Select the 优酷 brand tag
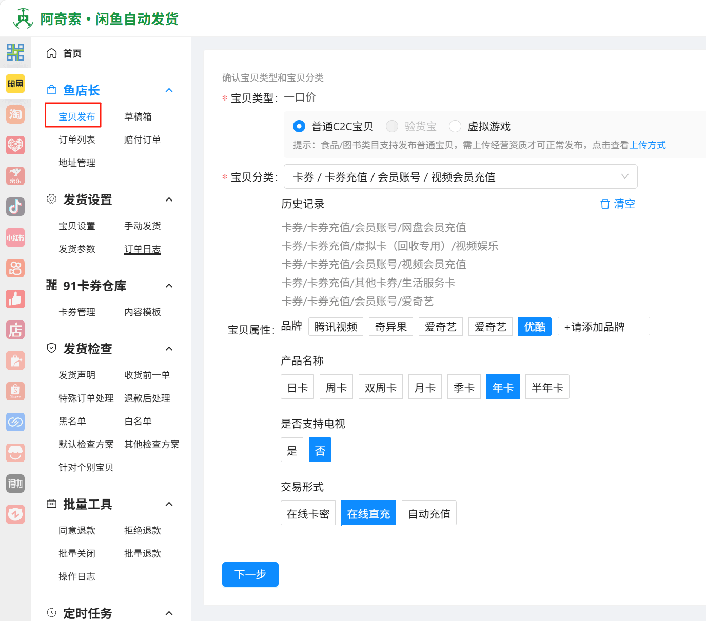 coord(535,327)
